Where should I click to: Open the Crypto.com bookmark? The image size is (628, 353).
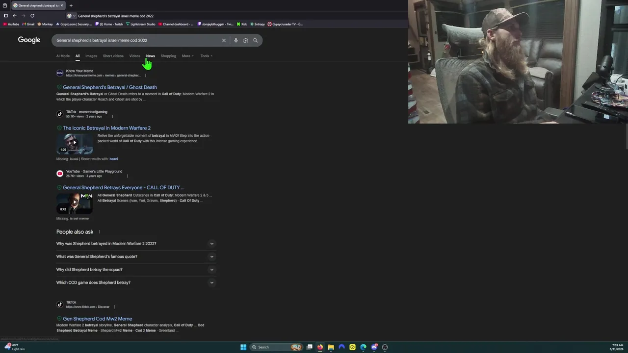click(x=74, y=24)
